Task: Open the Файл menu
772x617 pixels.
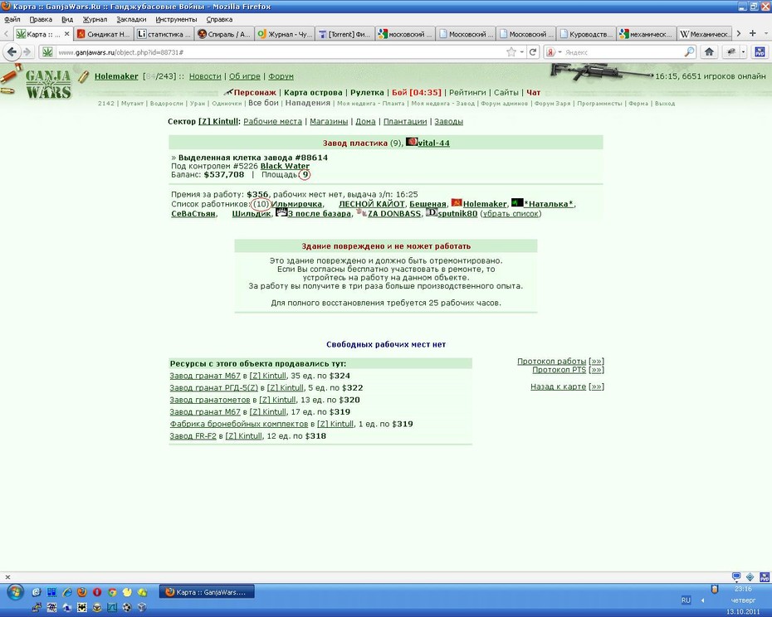Action: point(12,20)
